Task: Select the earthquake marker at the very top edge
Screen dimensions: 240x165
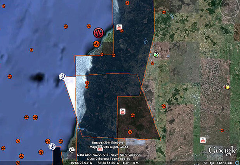Action: tap(127, 2)
